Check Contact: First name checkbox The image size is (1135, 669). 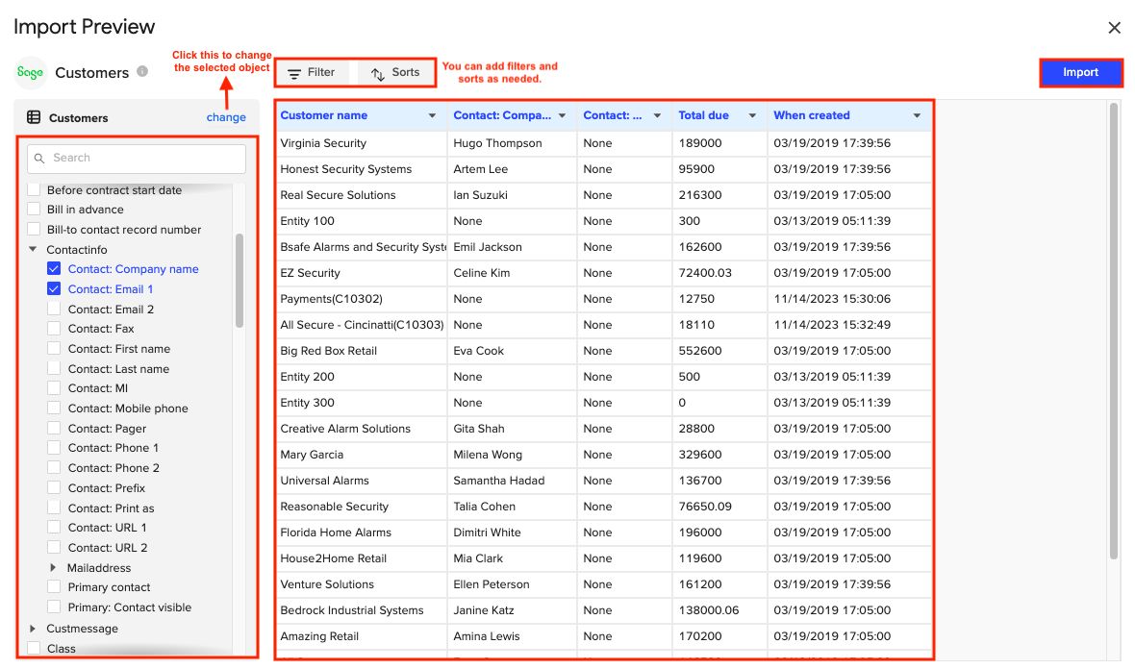coord(54,349)
